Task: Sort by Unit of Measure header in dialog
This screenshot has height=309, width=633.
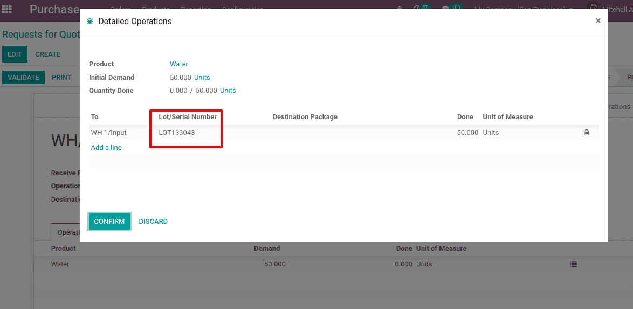Action: pyautogui.click(x=508, y=116)
